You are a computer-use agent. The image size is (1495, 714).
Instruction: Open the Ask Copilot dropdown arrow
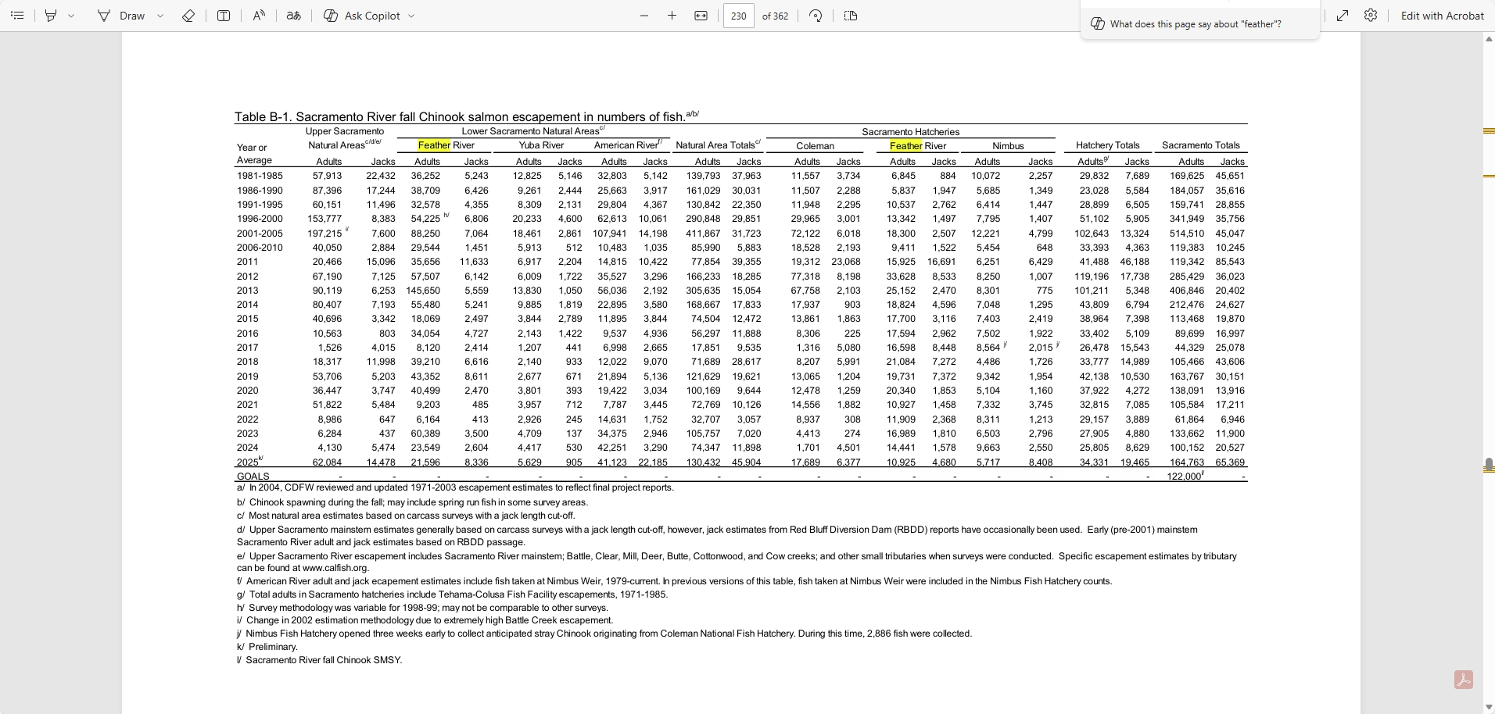click(411, 16)
